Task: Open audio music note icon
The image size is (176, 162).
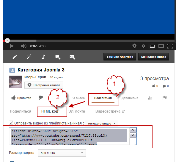Action: (43, 57)
